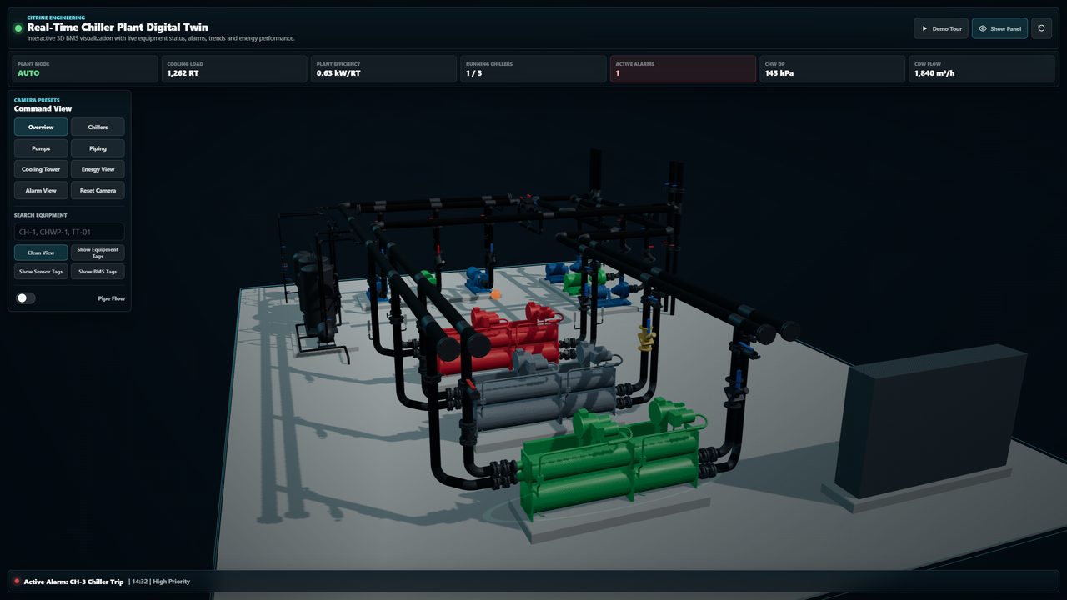Click the green status dot beside the title
The image size is (1067, 600).
click(18, 28)
